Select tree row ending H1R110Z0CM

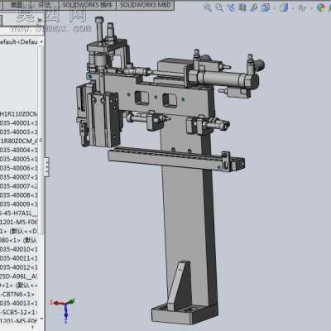(19, 113)
